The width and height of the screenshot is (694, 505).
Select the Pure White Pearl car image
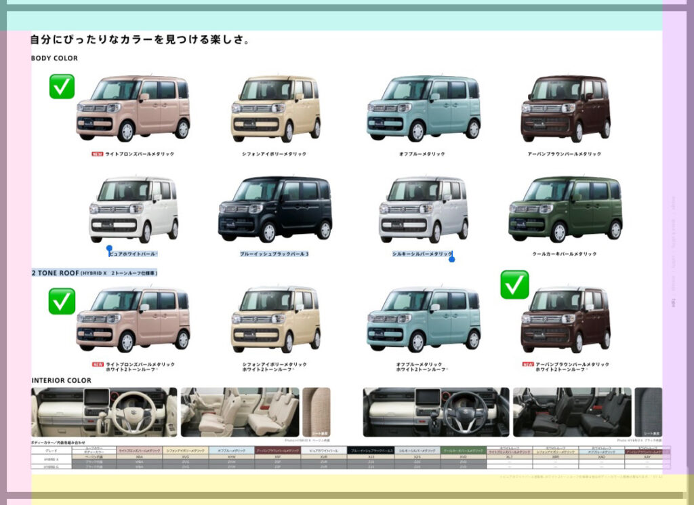tap(134, 209)
